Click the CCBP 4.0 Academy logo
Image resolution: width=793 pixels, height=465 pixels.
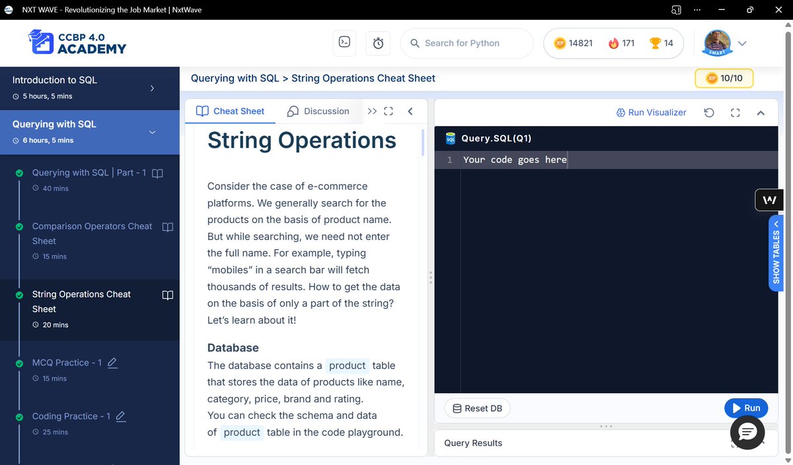point(77,42)
